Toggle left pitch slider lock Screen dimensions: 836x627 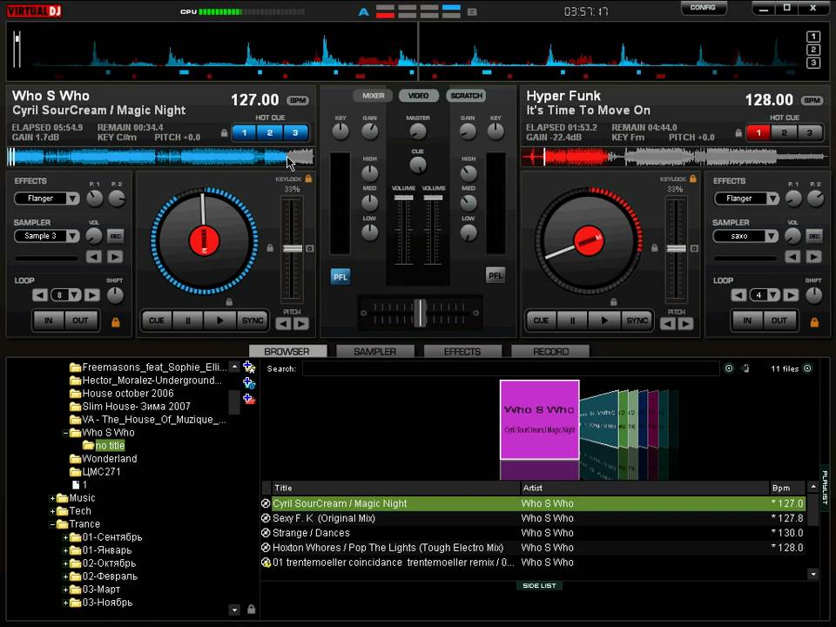click(x=270, y=248)
